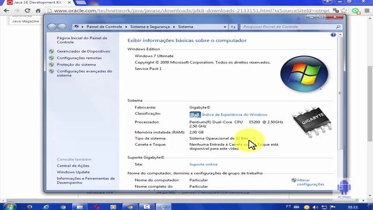Image resolution: width=373 pixels, height=210 pixels.
Task: Open Windows Update link
Action: 73,172
